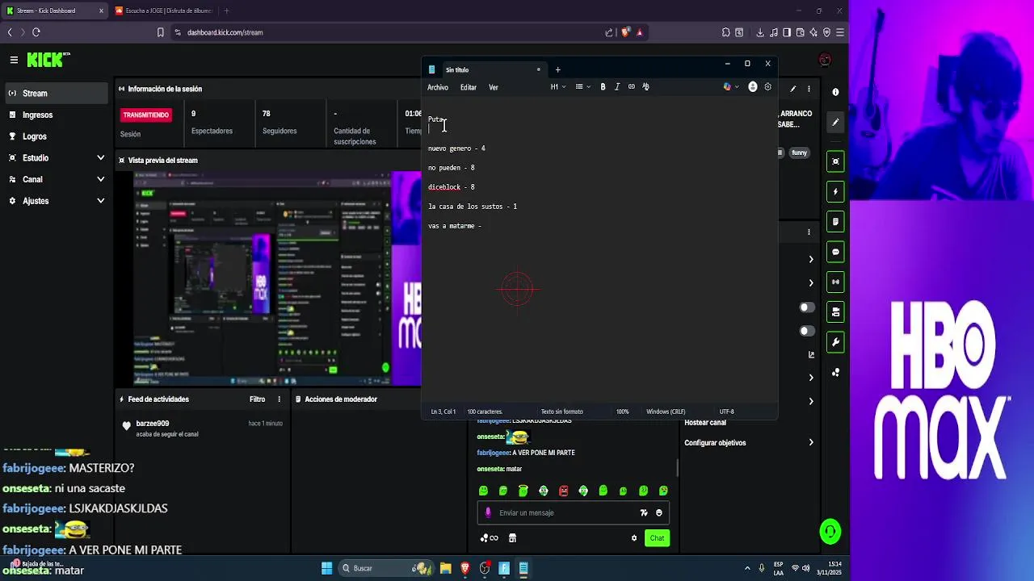Open chat settings gear
1034x581 pixels.
pos(634,538)
